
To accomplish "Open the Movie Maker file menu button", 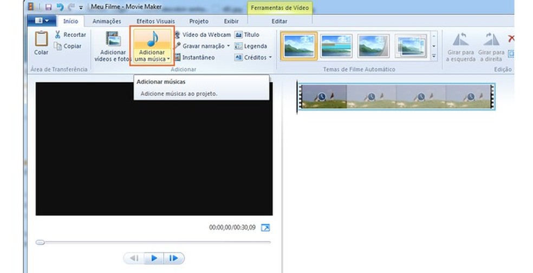I will point(42,21).
